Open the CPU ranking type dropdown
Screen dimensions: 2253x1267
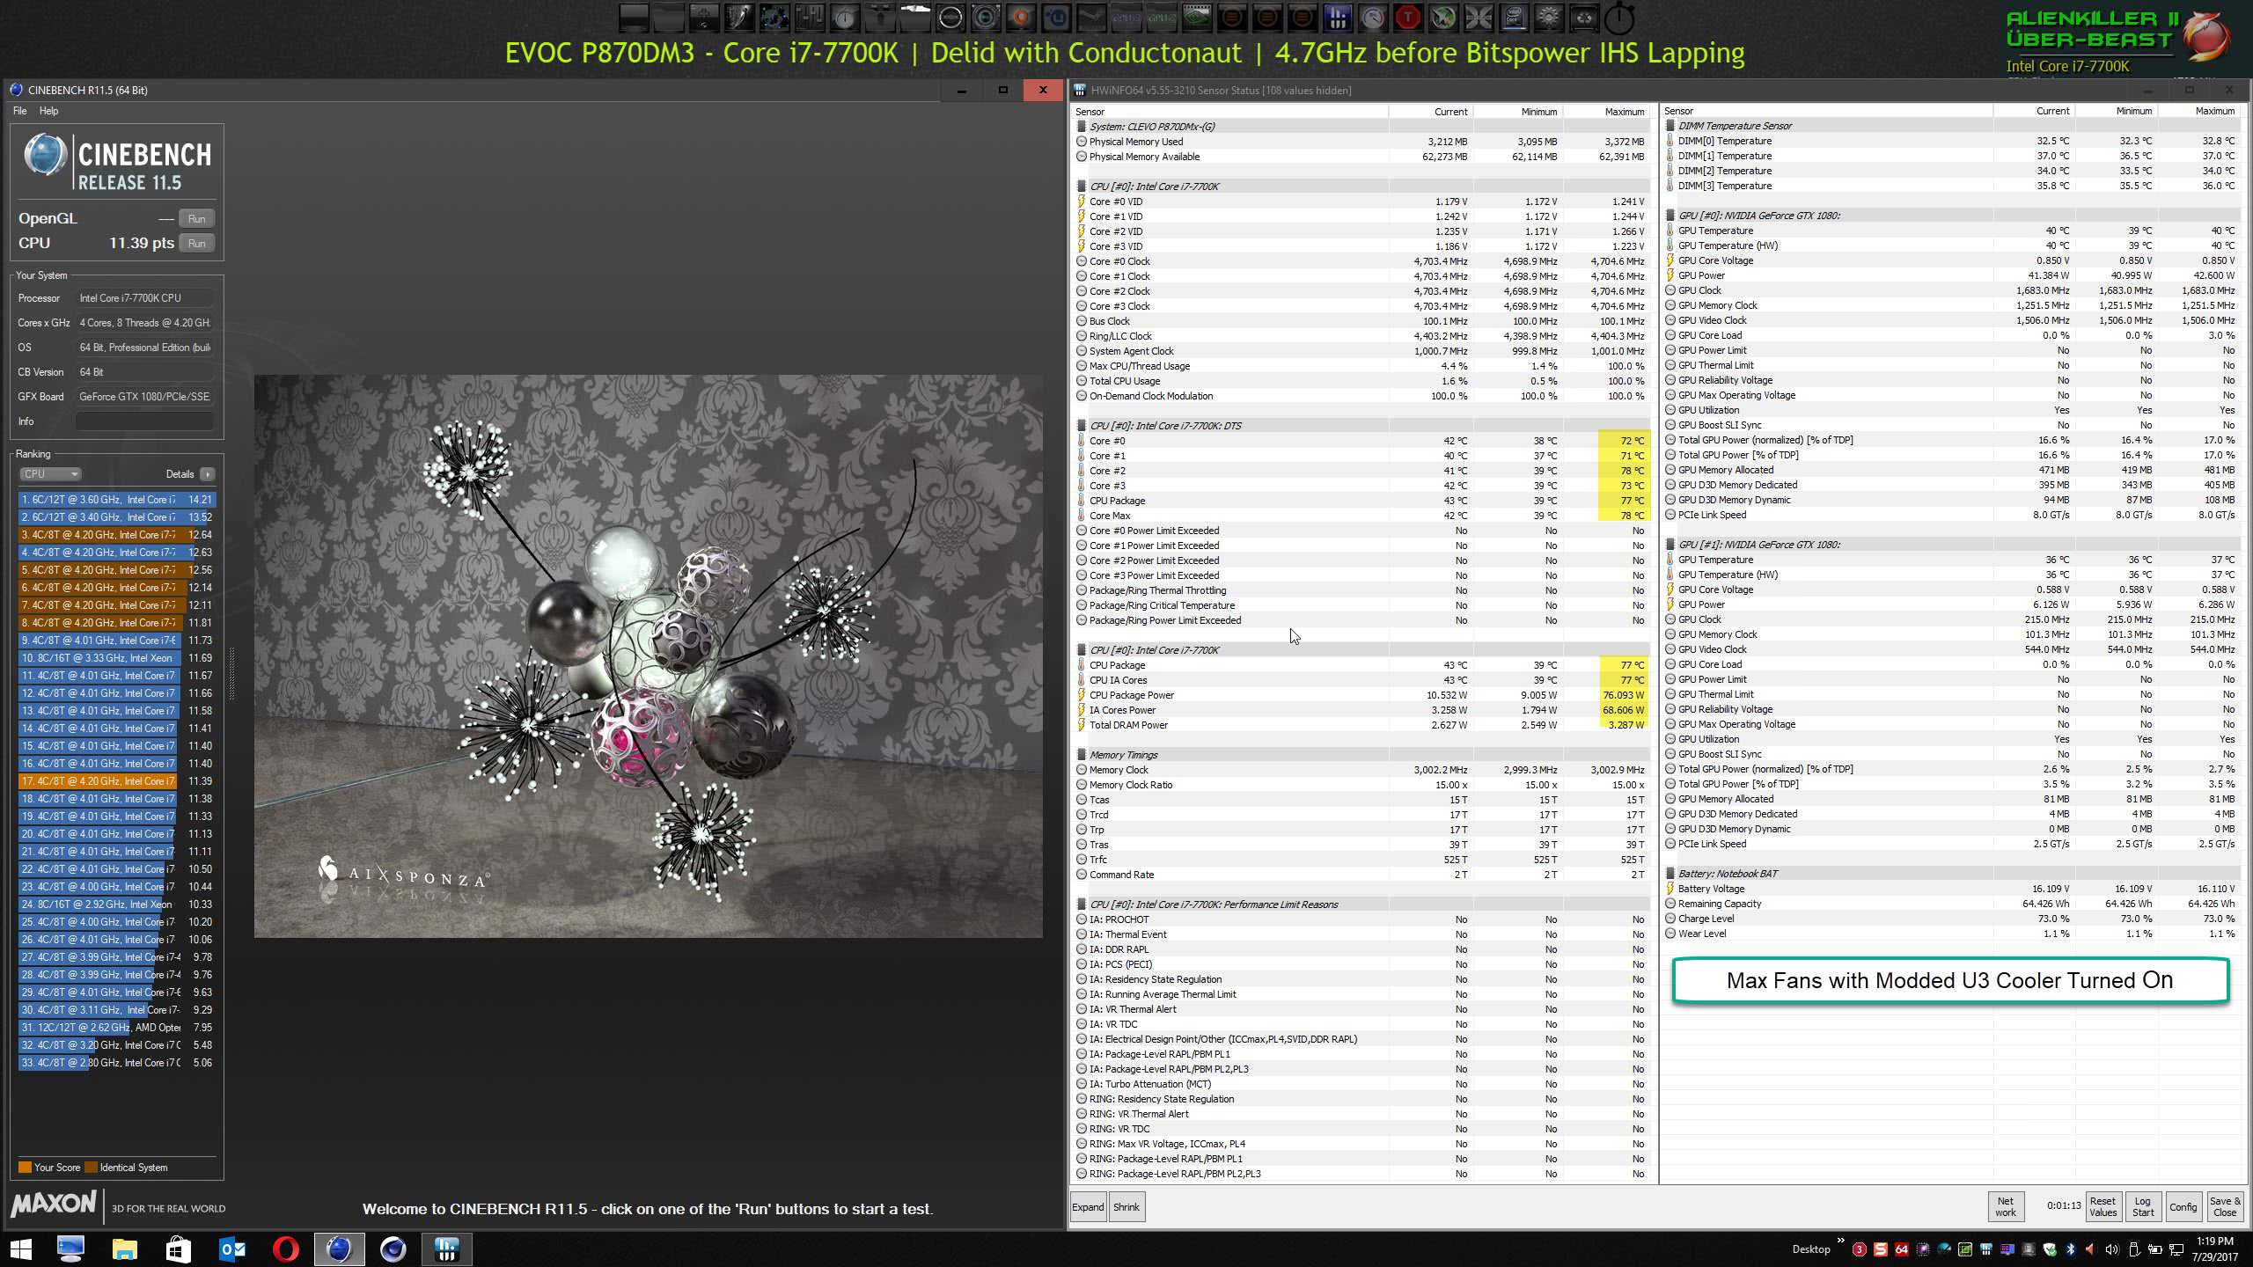[x=50, y=474]
